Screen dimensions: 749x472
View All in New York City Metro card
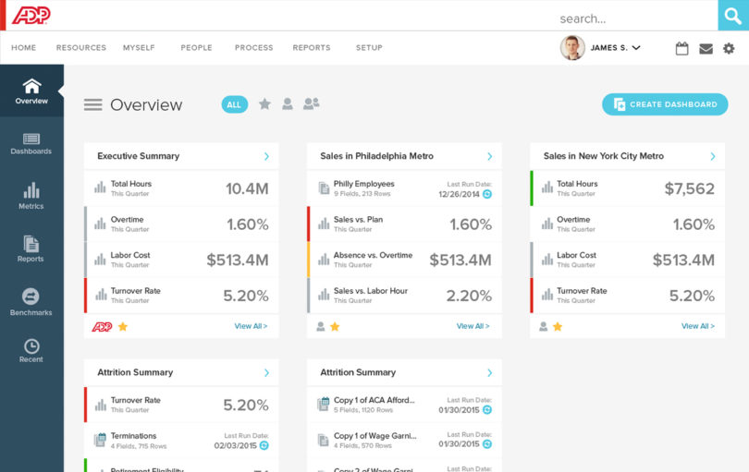pos(698,326)
